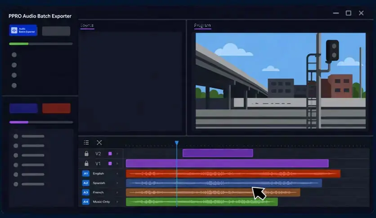
Task: Click the X icon in timeline toolbar
Action: pyautogui.click(x=99, y=143)
